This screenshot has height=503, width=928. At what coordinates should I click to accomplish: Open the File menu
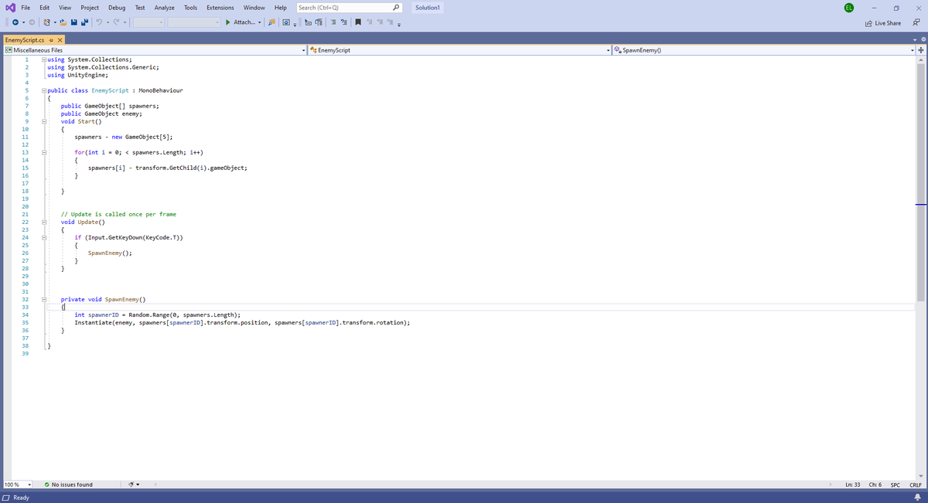[26, 7]
